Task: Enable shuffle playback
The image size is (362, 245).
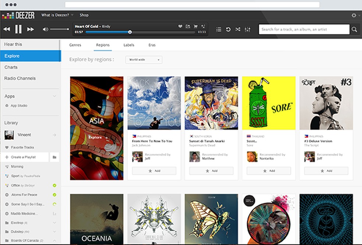Action: (x=238, y=29)
